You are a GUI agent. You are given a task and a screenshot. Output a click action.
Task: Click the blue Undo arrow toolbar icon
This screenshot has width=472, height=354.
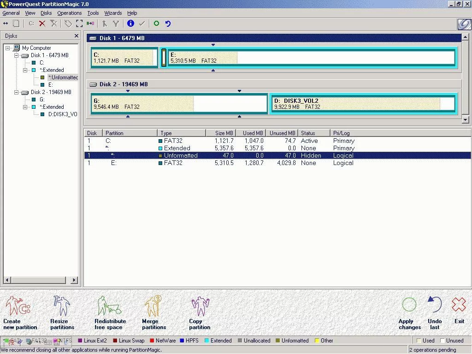[168, 24]
